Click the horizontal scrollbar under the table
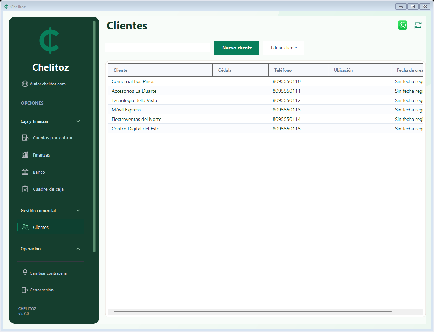This screenshot has height=332, width=434. pyautogui.click(x=253, y=311)
